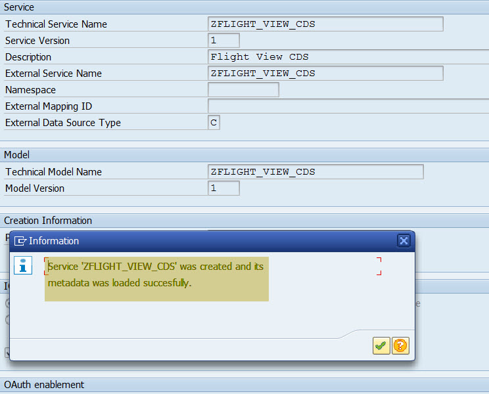489x394 pixels.
Task: Click the Information dialog title icon
Action: [20, 241]
